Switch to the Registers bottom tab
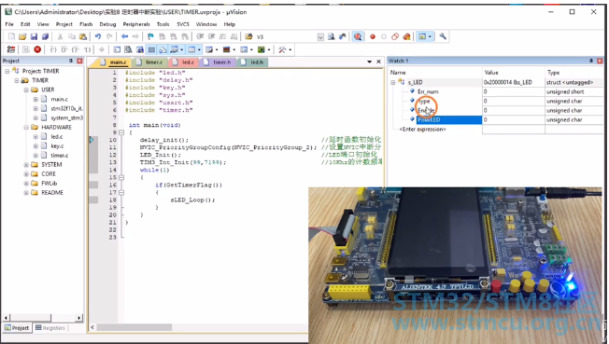This screenshot has height=344, width=609. [x=50, y=328]
